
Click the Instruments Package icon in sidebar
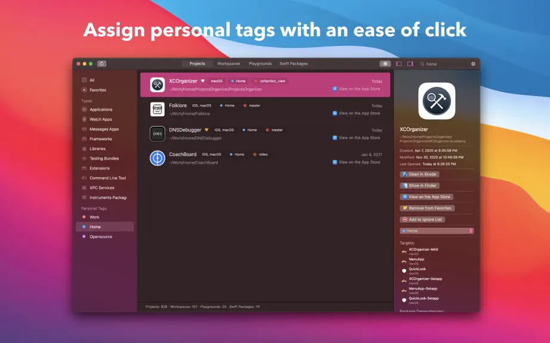pyautogui.click(x=84, y=198)
